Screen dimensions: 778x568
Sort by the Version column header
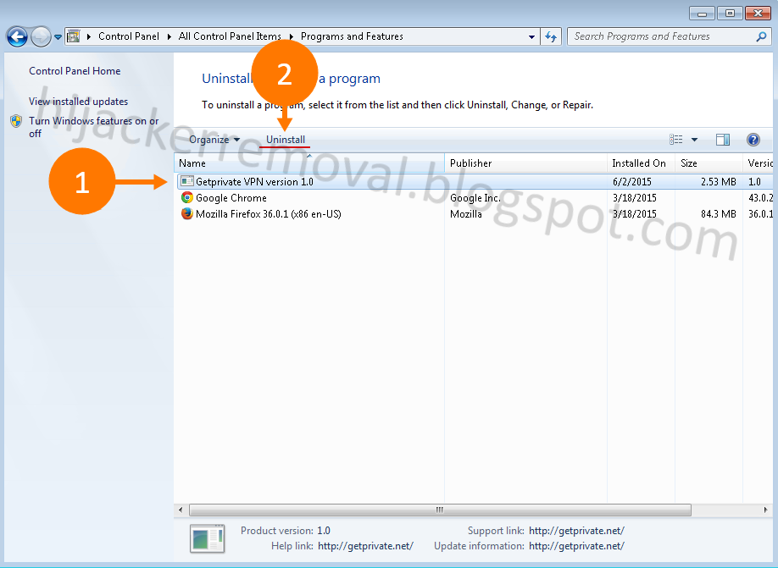(759, 163)
